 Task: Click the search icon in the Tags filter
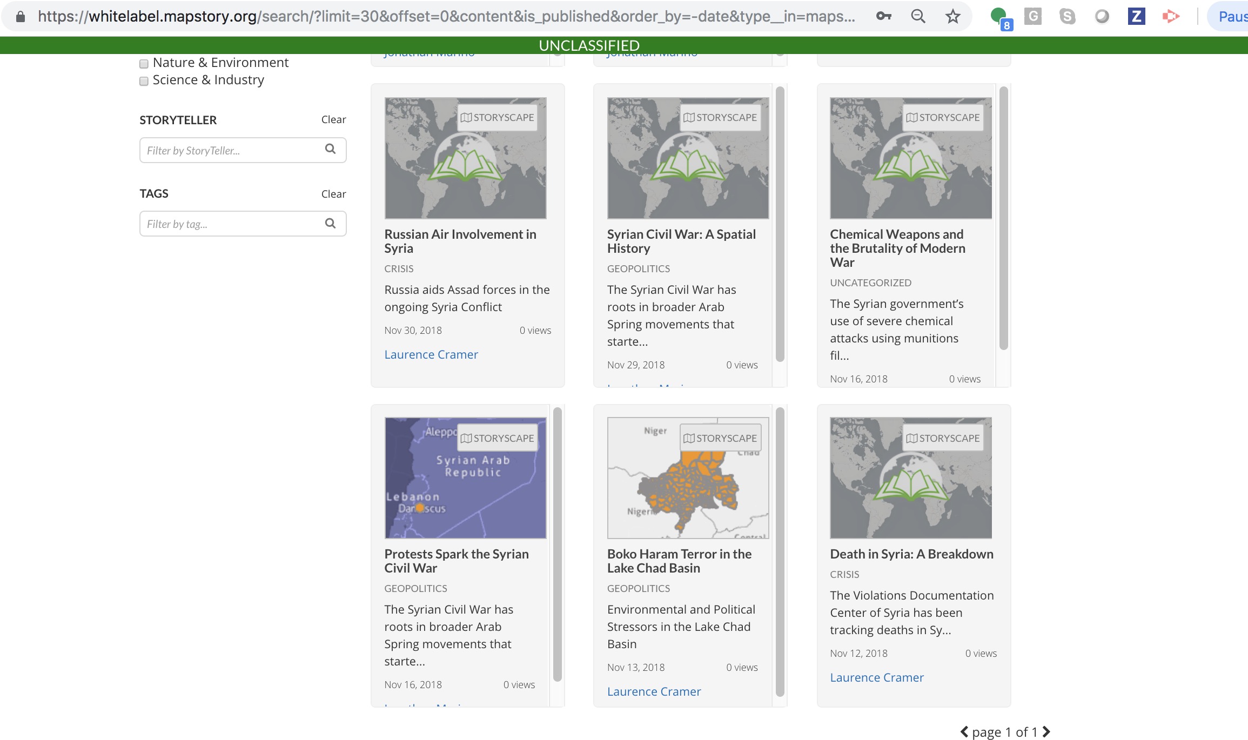[x=330, y=223]
